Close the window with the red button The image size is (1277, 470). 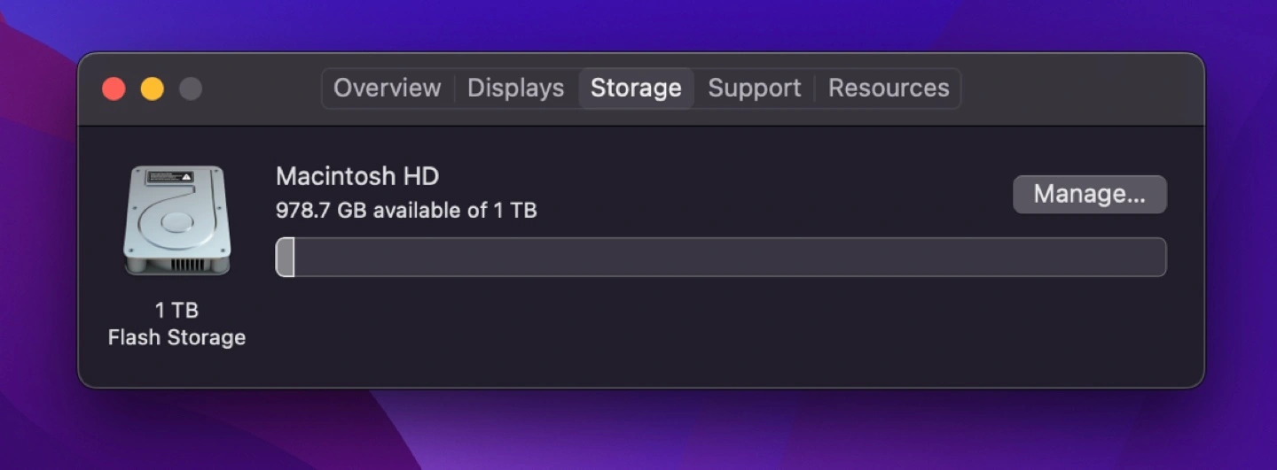pyautogui.click(x=114, y=89)
